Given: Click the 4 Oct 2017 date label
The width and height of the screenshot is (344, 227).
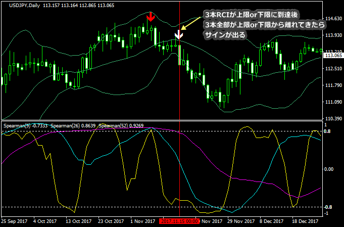Looking at the screenshot, I should pyautogui.click(x=45, y=221).
